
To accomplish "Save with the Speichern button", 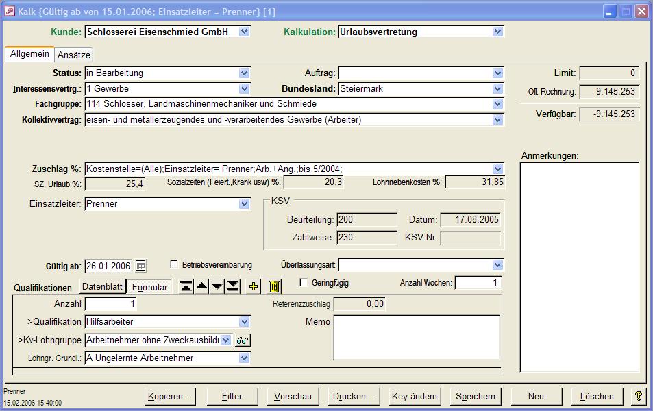I will click(475, 396).
